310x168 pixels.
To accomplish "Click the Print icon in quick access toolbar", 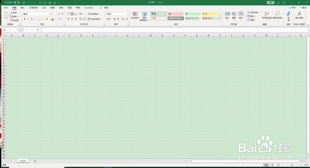I will tap(50, 3).
